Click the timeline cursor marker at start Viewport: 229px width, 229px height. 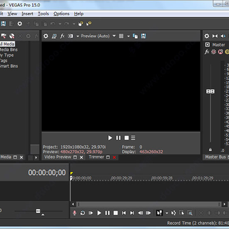71,178
